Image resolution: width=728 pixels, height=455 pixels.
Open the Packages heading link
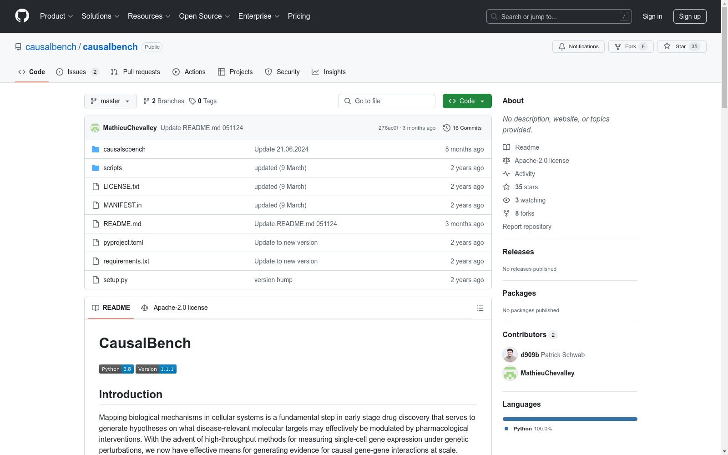pyautogui.click(x=519, y=293)
